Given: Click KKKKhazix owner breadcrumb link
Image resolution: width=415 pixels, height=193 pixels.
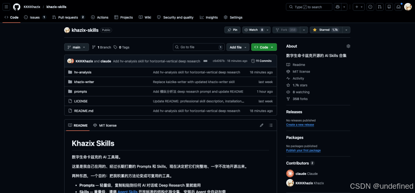Looking at the screenshot, I should pos(32,7).
